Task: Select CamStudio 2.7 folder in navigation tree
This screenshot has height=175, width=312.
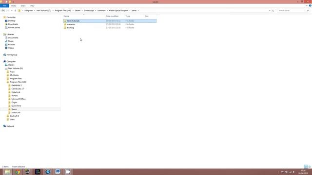Action: [18, 88]
